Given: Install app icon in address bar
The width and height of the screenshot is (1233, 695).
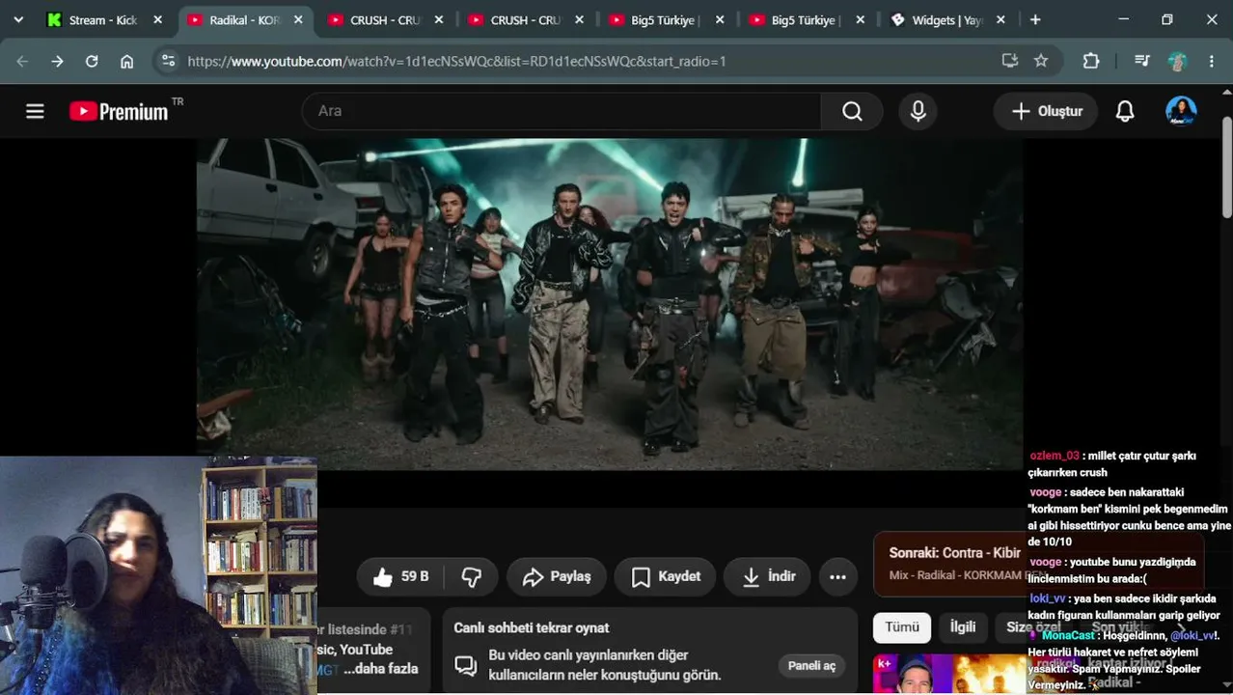Looking at the screenshot, I should click(x=1010, y=60).
